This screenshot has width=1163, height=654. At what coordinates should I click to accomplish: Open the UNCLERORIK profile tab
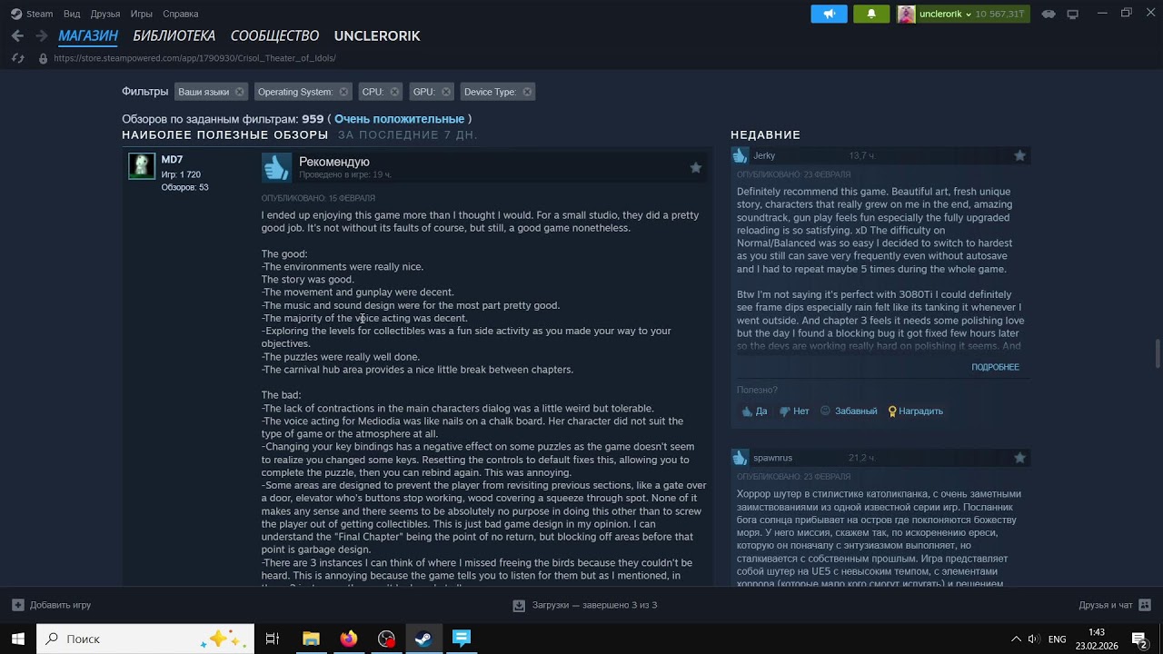377,35
